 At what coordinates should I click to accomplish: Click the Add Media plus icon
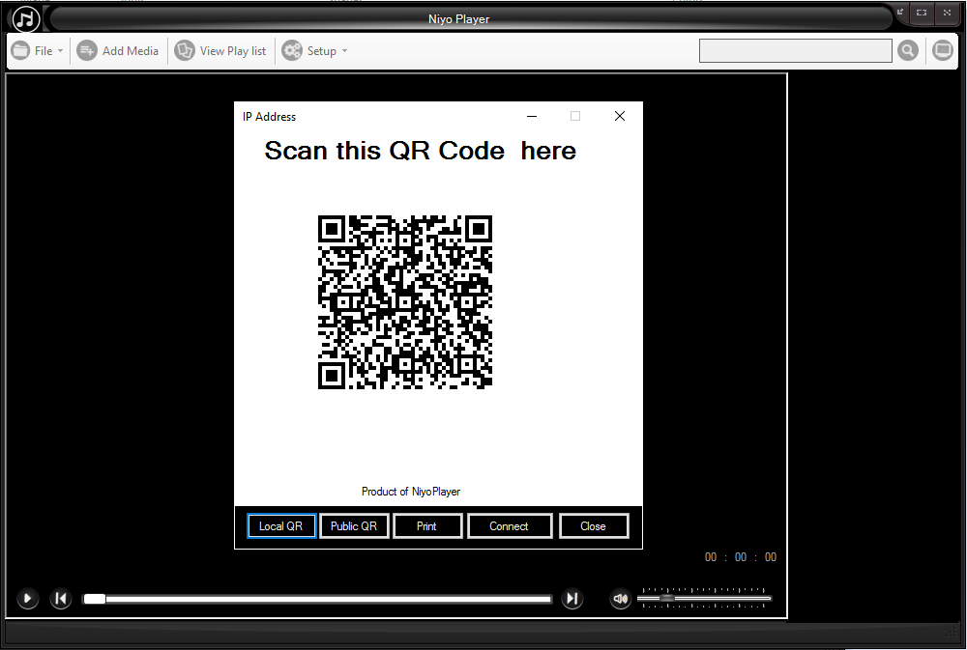click(x=87, y=50)
